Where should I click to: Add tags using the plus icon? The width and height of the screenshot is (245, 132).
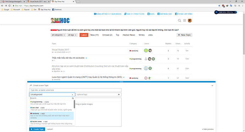[119, 94]
